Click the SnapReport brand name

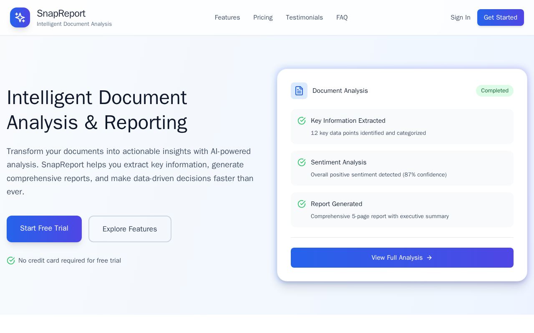61,13
